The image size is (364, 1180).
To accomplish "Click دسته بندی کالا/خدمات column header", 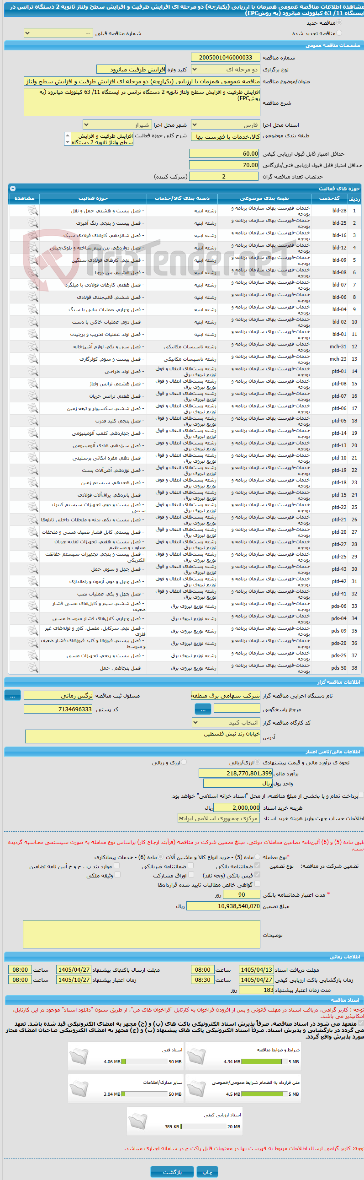I will (182, 198).
